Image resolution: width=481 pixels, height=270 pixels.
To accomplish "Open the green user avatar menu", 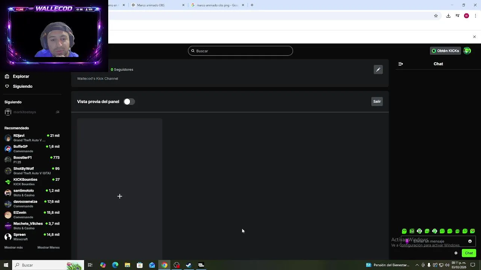I will [467, 51].
